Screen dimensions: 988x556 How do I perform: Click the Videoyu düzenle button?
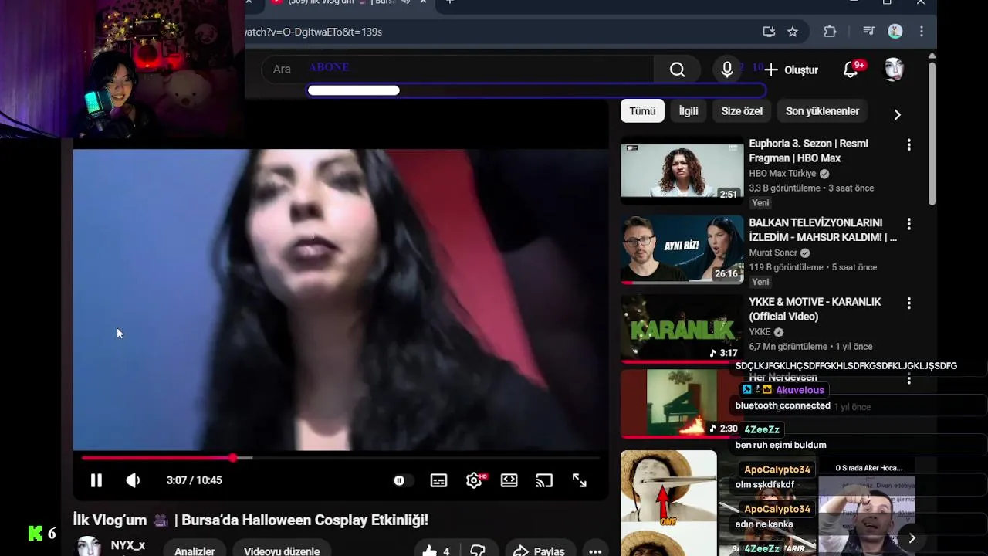[x=282, y=551]
